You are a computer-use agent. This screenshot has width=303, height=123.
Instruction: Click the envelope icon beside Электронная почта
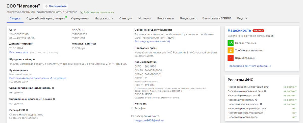[x=132, y=116]
